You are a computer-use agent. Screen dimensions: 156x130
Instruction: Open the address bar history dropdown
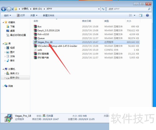(99, 9)
